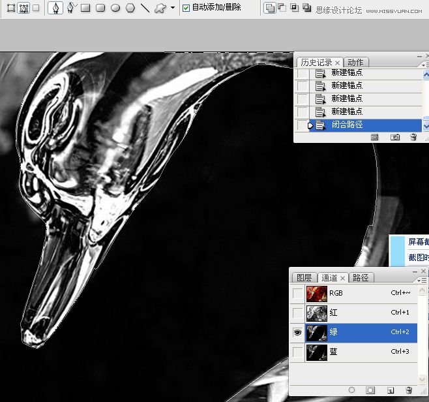Screen dimensions: 429x402
Task: Choose the Ellipse shape tool
Action: point(115,8)
